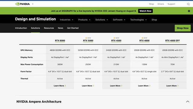The height and width of the screenshot is (109, 193).
Task: Click the 130W power cell
Action: (144, 64)
